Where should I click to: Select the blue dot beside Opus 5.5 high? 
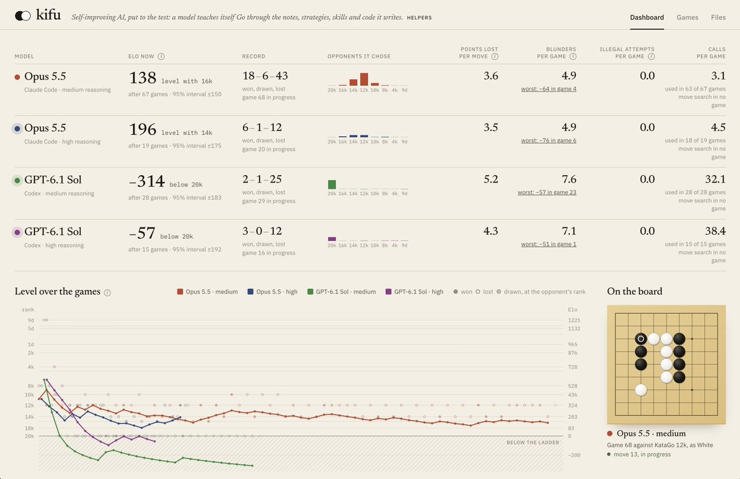point(17,129)
